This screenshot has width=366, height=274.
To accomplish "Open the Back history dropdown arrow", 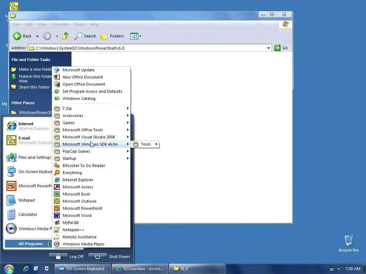I will 37,36.
